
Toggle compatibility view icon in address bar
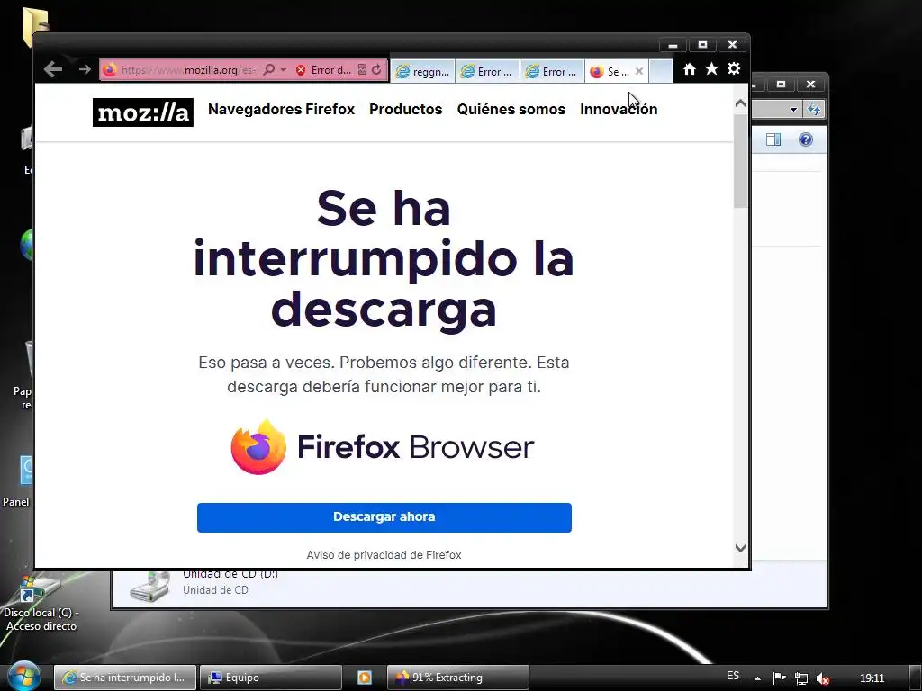point(362,70)
